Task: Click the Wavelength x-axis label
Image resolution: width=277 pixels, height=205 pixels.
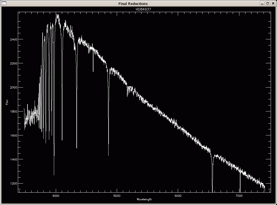Action: [144, 199]
